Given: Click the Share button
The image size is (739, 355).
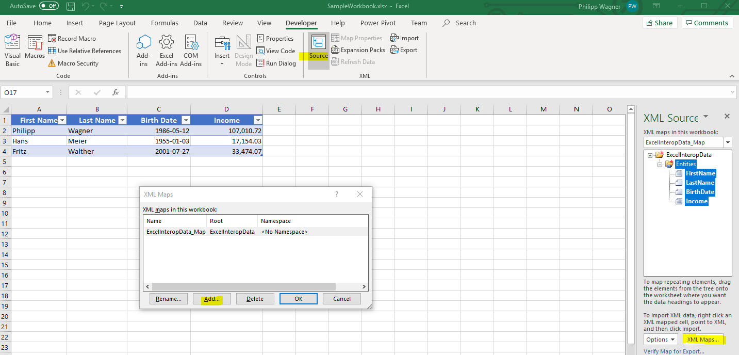Looking at the screenshot, I should pyautogui.click(x=659, y=23).
